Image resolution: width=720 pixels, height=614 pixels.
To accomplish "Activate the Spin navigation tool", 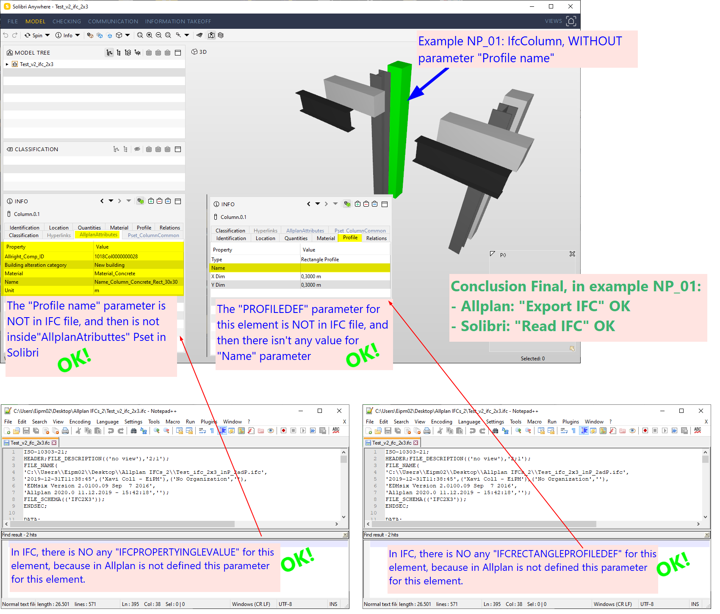I will pyautogui.click(x=33, y=35).
